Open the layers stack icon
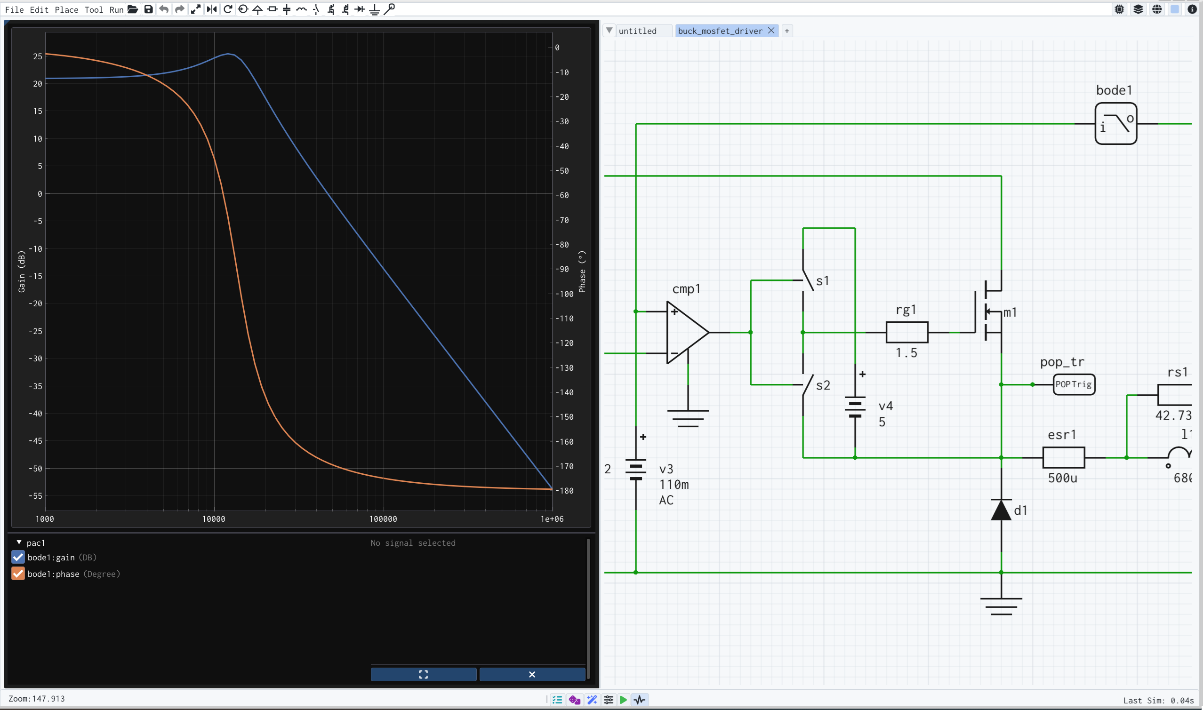 click(x=1139, y=9)
